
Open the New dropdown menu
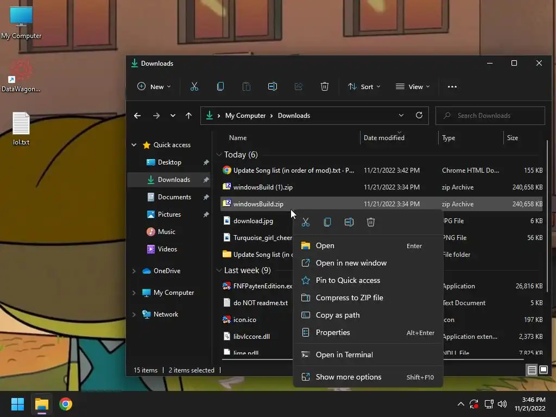pos(154,86)
